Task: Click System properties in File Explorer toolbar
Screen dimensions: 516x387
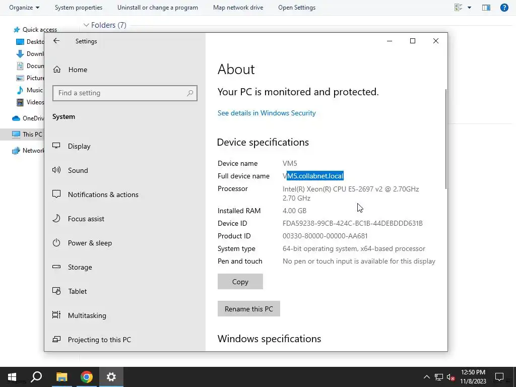Action: pyautogui.click(x=79, y=8)
